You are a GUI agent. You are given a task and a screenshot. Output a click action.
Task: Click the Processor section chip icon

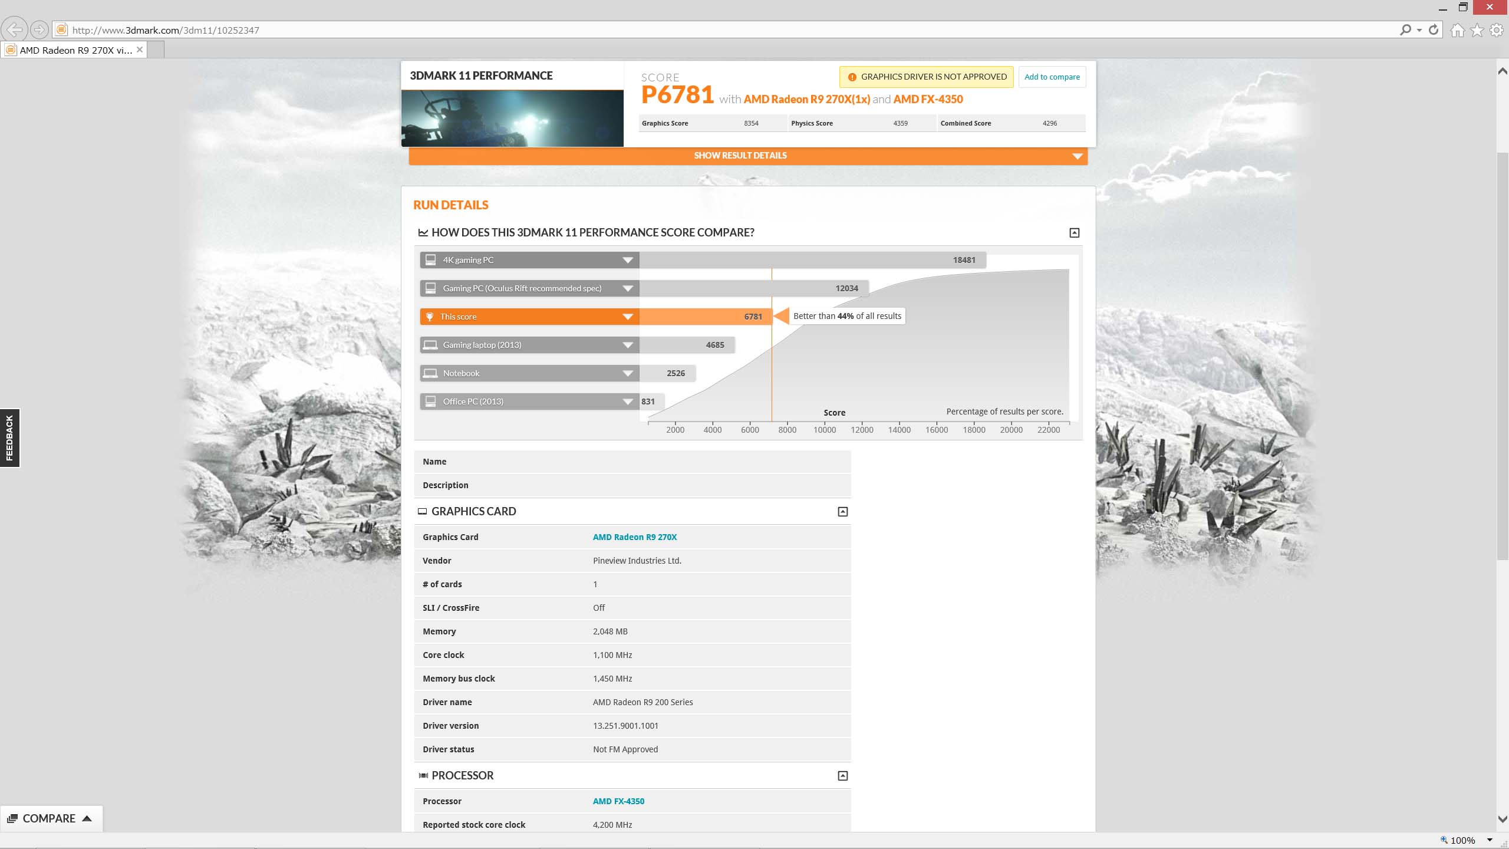click(x=423, y=776)
